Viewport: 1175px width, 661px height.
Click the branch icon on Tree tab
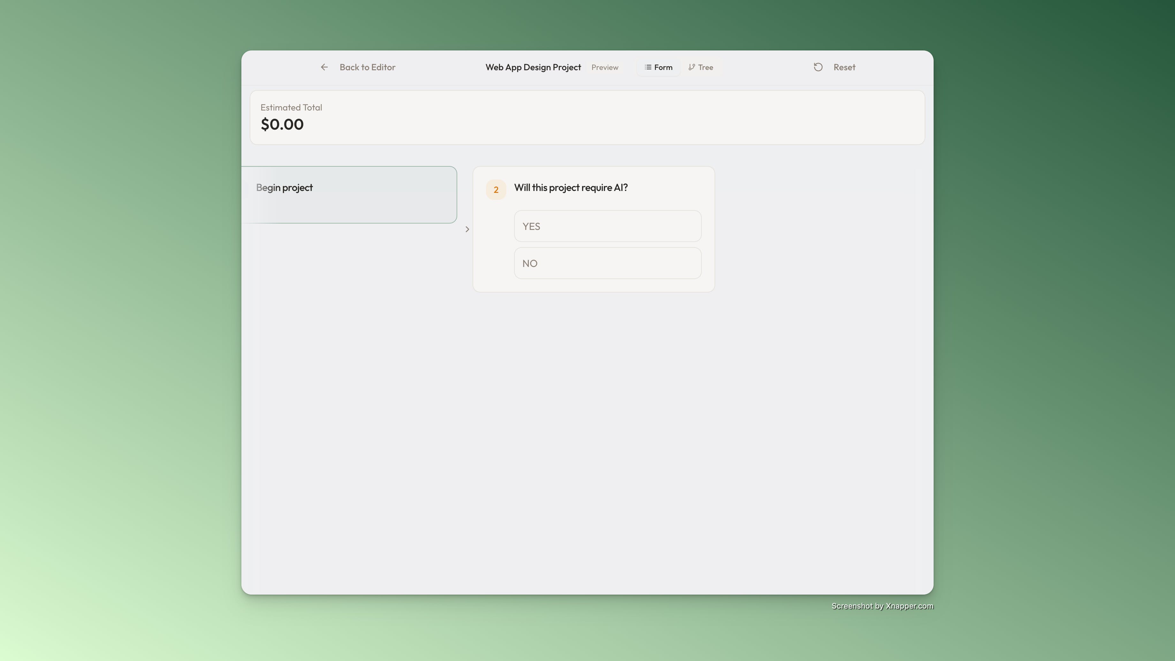pyautogui.click(x=692, y=67)
